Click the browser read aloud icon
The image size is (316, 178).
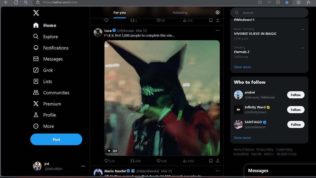tap(269, 2)
